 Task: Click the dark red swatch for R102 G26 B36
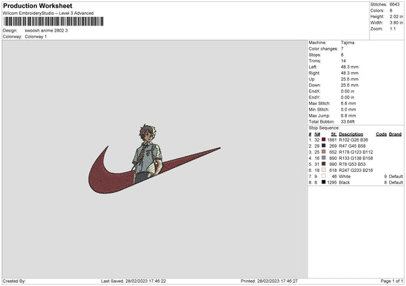[323, 140]
